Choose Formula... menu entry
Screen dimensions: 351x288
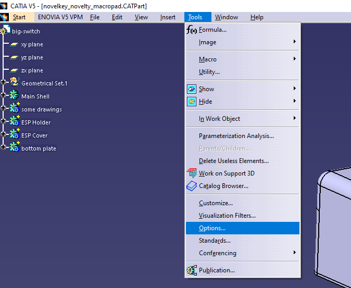(x=243, y=30)
